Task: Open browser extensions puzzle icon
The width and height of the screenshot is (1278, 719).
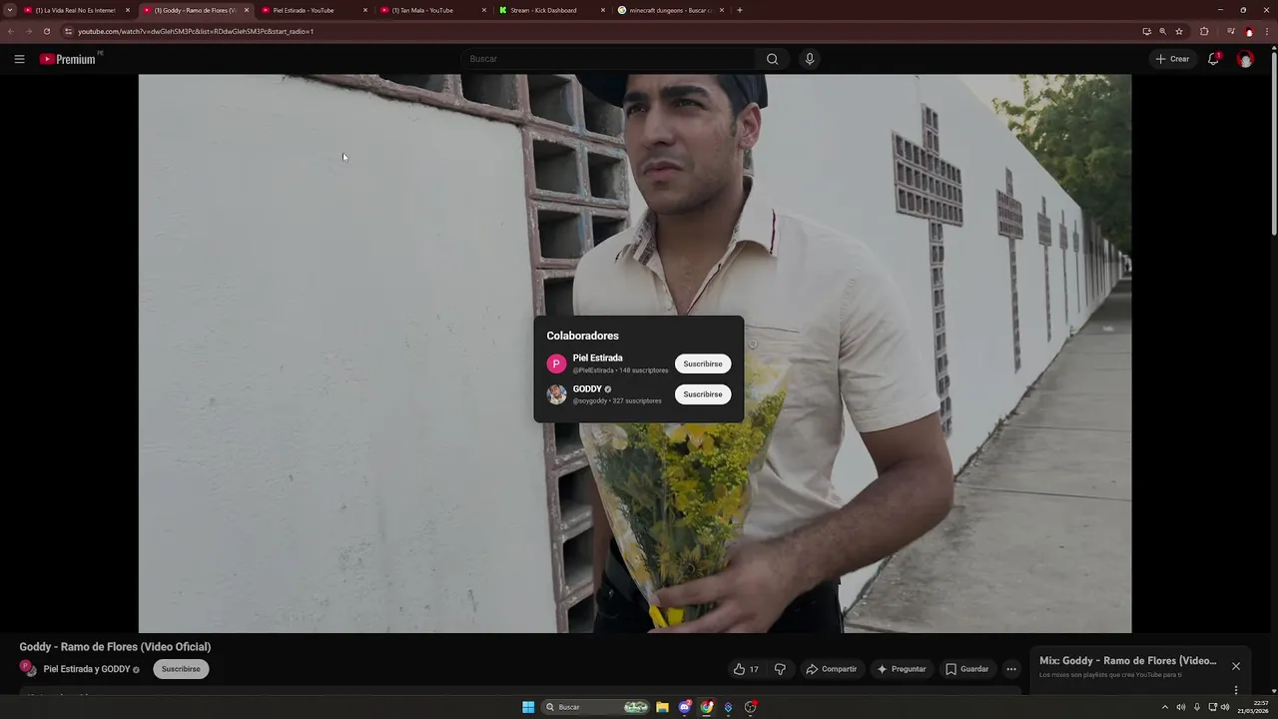Action: pyautogui.click(x=1204, y=31)
